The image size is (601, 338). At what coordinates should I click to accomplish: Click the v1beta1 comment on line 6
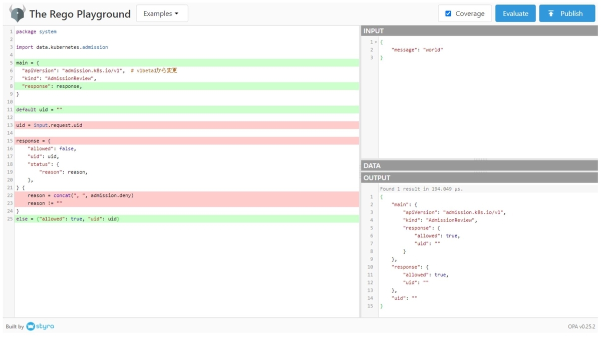154,70
